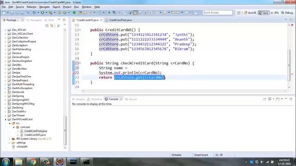
Task: Toggle Link with Editor in Package Explorer
Action: [x=52, y=26]
